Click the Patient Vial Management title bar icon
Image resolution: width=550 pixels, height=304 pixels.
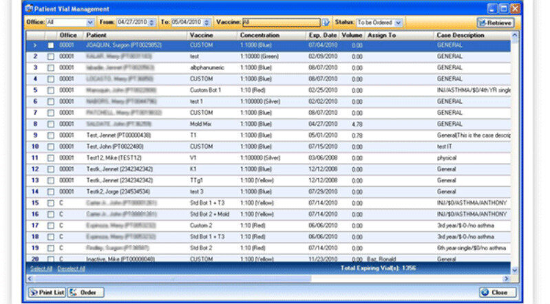click(28, 9)
